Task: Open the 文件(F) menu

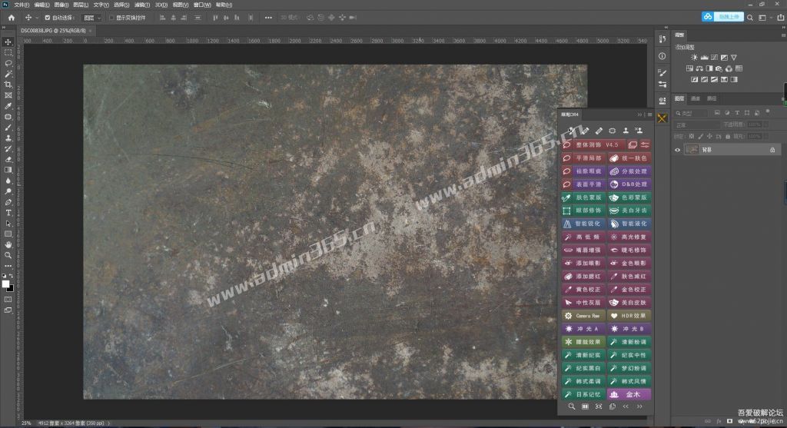Action: (22, 5)
